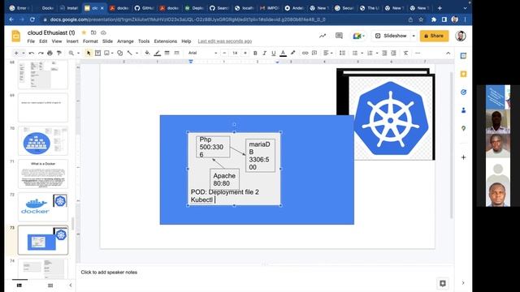Open the comment history icon
Image resolution: width=520 pixels, height=292 pixels.
339,36
